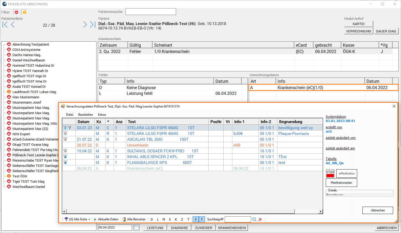This screenshot has width=401, height=233.
Task: Click the KARTEI button
Action: 358,24
